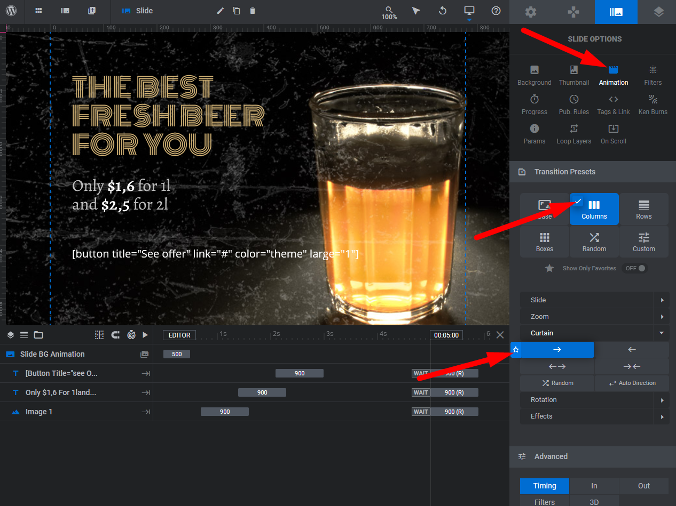Expand the Effects transitions group
Screen dimensions: 676x506
594,416
